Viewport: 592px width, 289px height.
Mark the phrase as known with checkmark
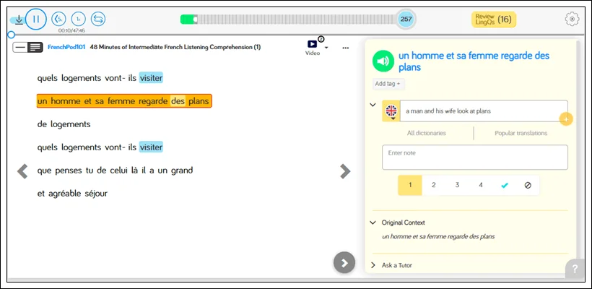click(x=505, y=185)
